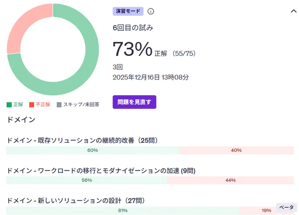This screenshot has width=299, height=215.
Task: Click the 56% green bar segment
Action: [87, 180]
